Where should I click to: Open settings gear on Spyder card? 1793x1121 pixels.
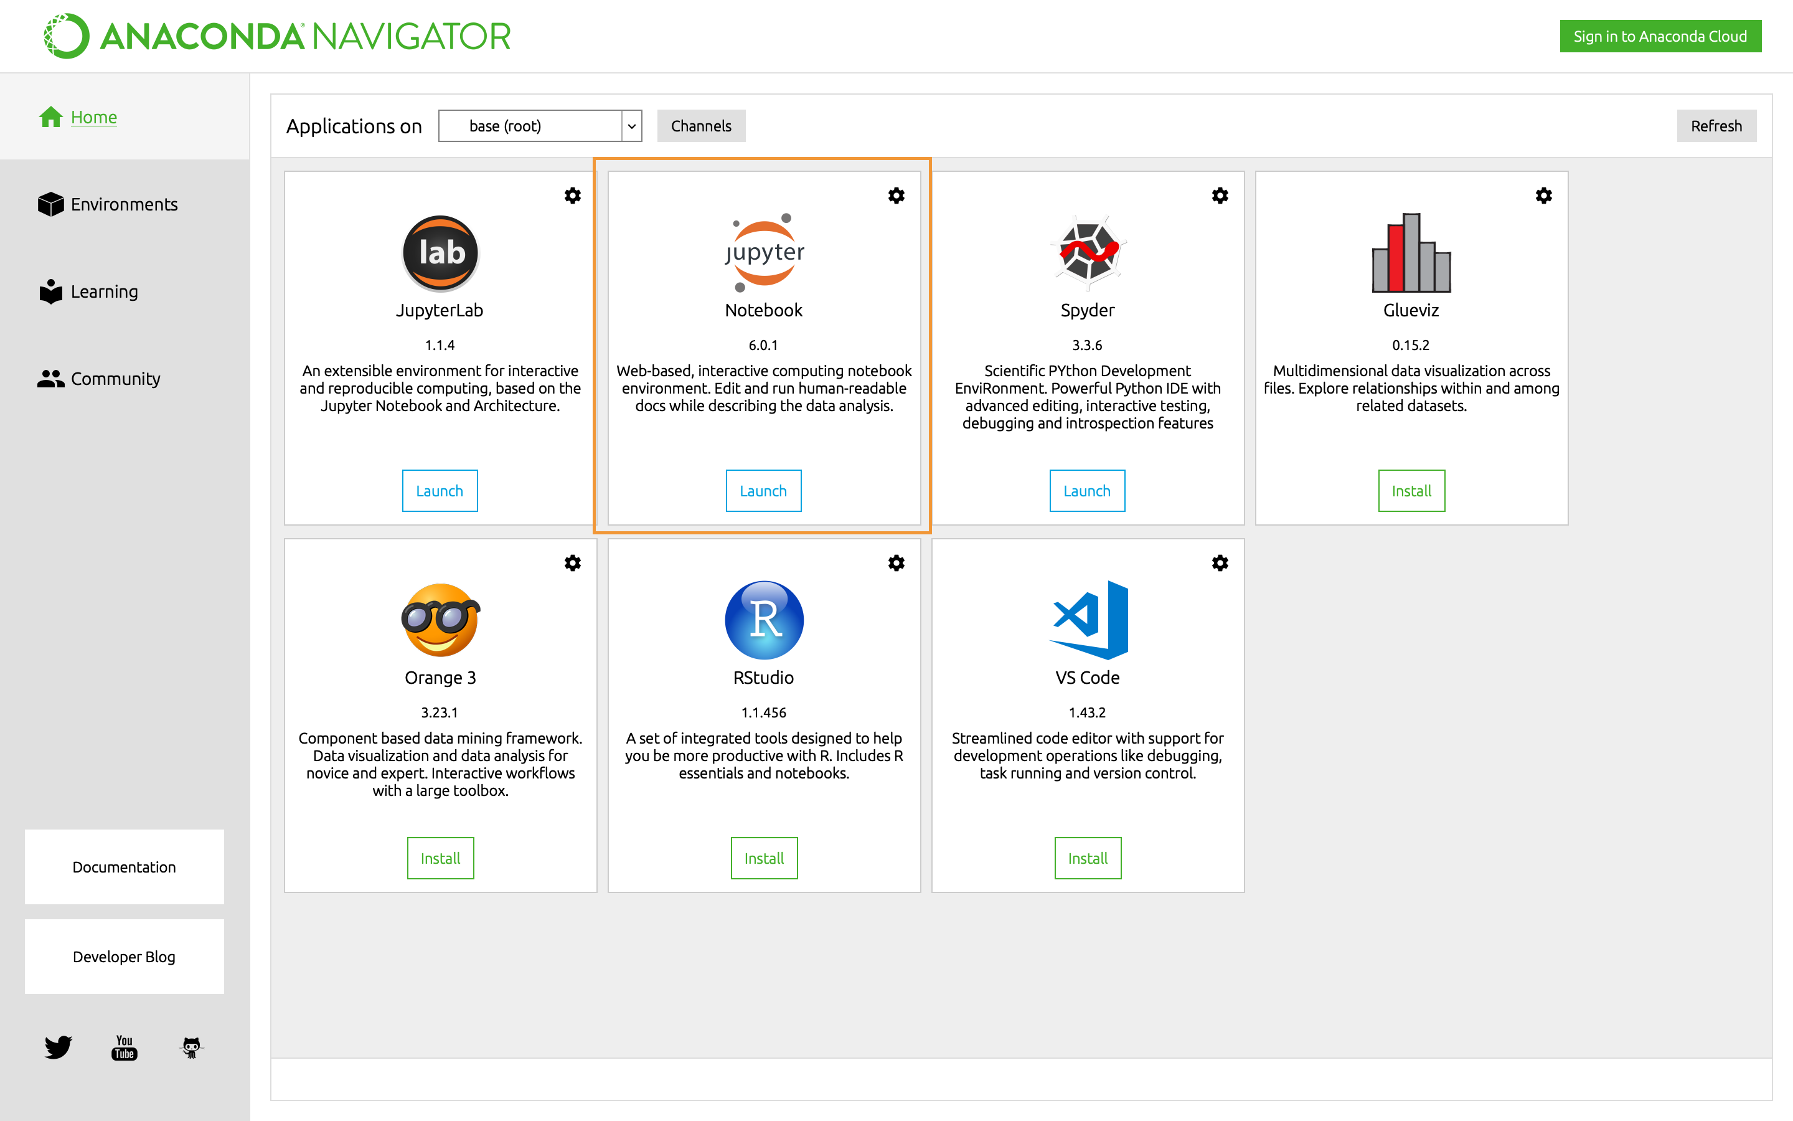point(1220,196)
